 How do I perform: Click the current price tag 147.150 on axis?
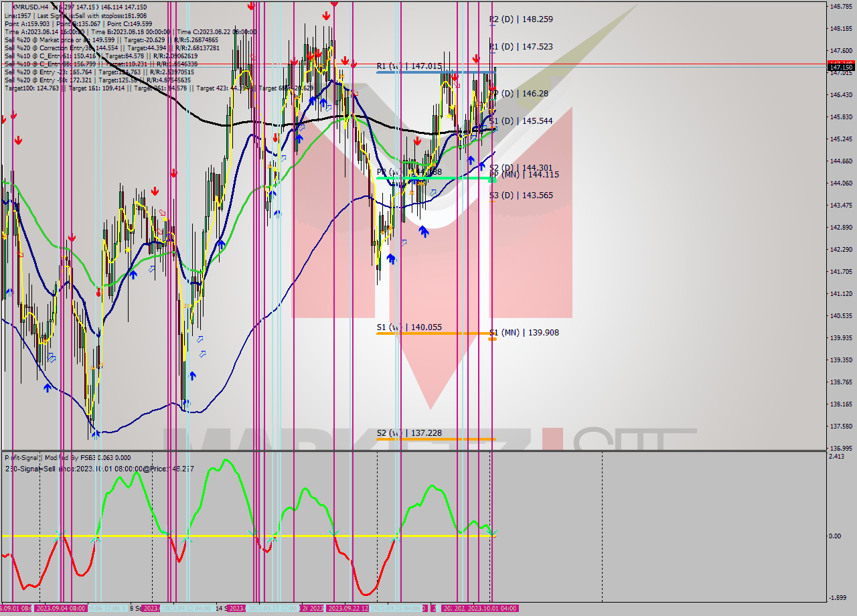point(840,67)
